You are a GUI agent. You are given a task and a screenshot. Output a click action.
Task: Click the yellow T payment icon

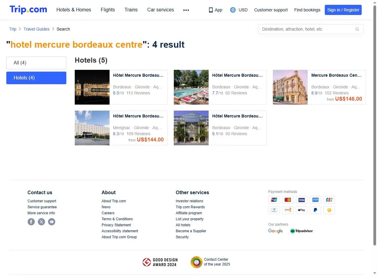pyautogui.click(x=329, y=210)
